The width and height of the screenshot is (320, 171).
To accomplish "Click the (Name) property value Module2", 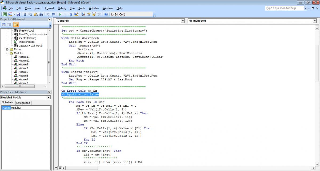I will point(30,108).
